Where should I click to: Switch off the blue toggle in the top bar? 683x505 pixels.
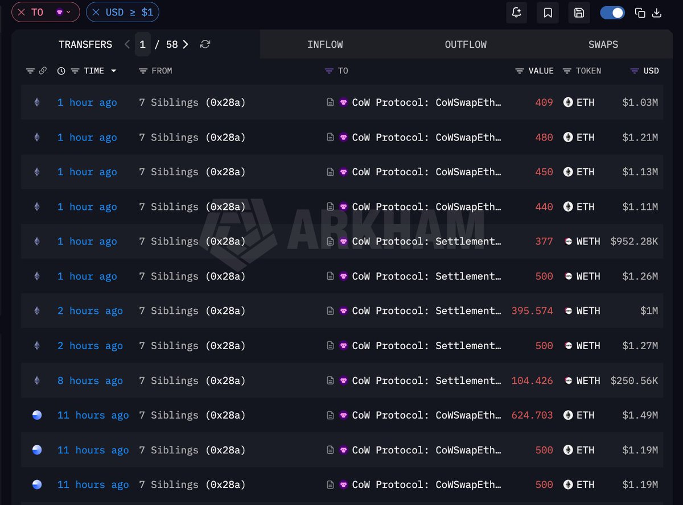(612, 13)
